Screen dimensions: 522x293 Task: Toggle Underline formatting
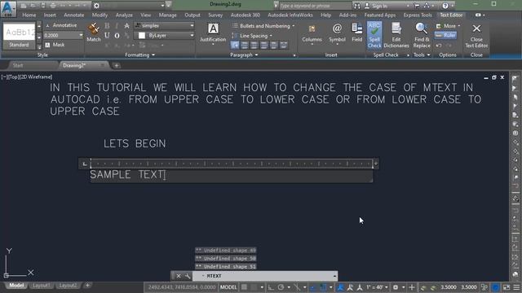point(107,35)
